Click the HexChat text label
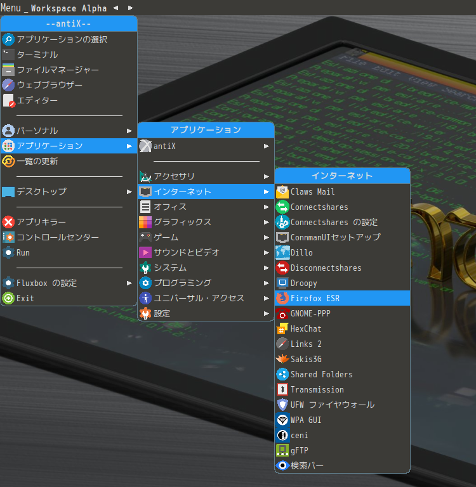This screenshot has width=476, height=487. pyautogui.click(x=306, y=328)
